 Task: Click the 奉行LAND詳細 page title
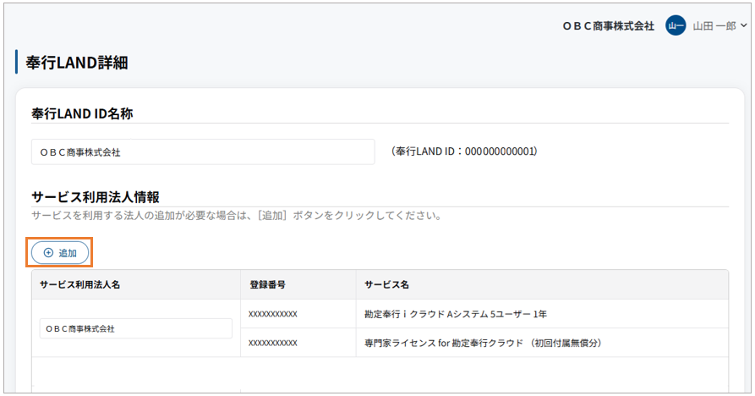pos(77,63)
